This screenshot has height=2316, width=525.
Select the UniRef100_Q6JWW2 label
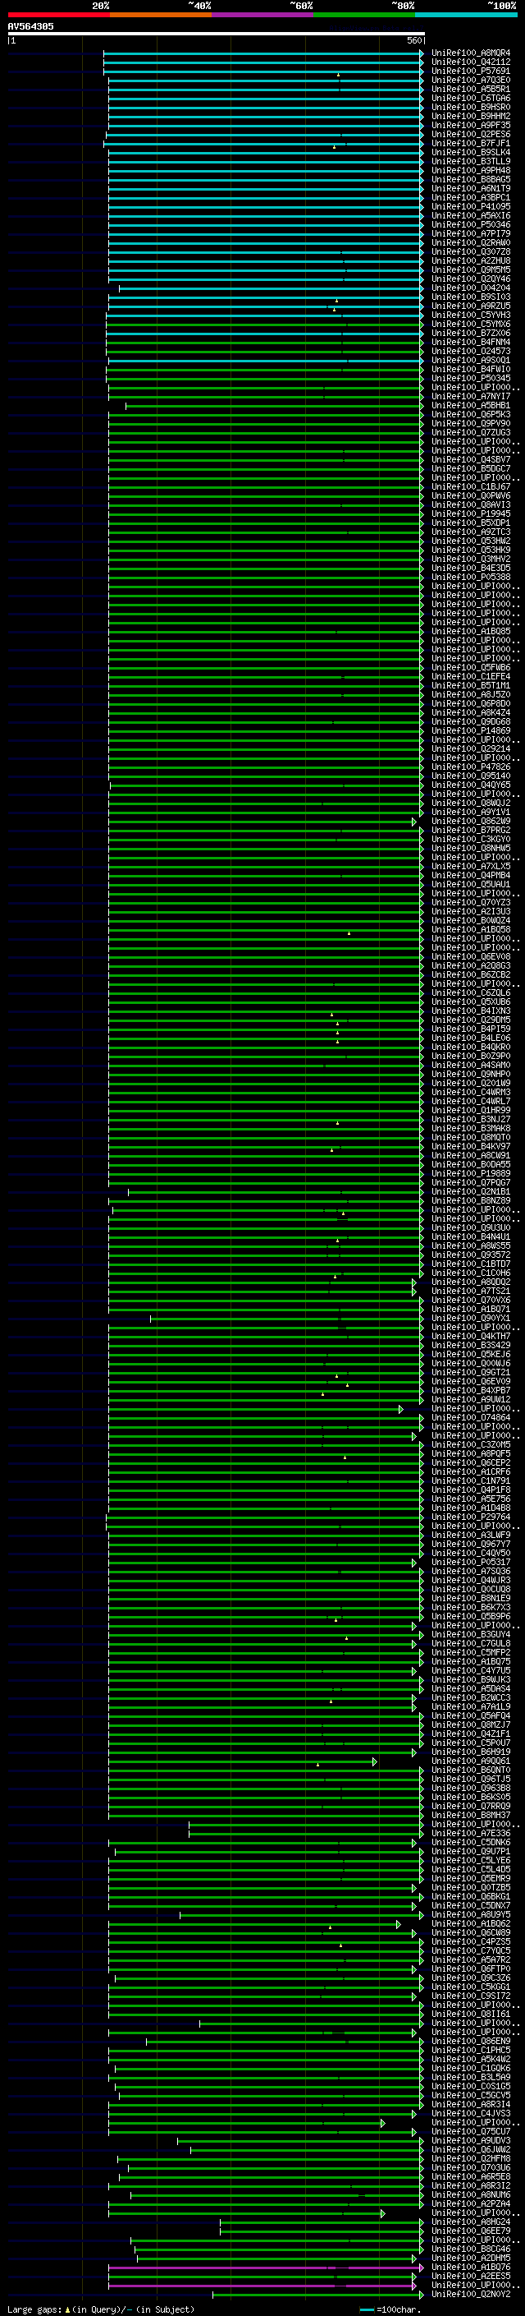pos(471,2150)
